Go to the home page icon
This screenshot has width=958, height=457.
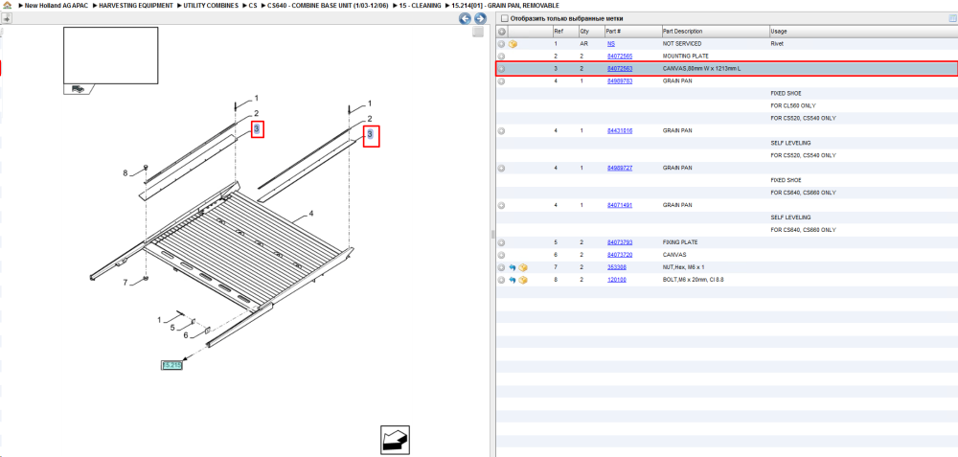(8, 5)
